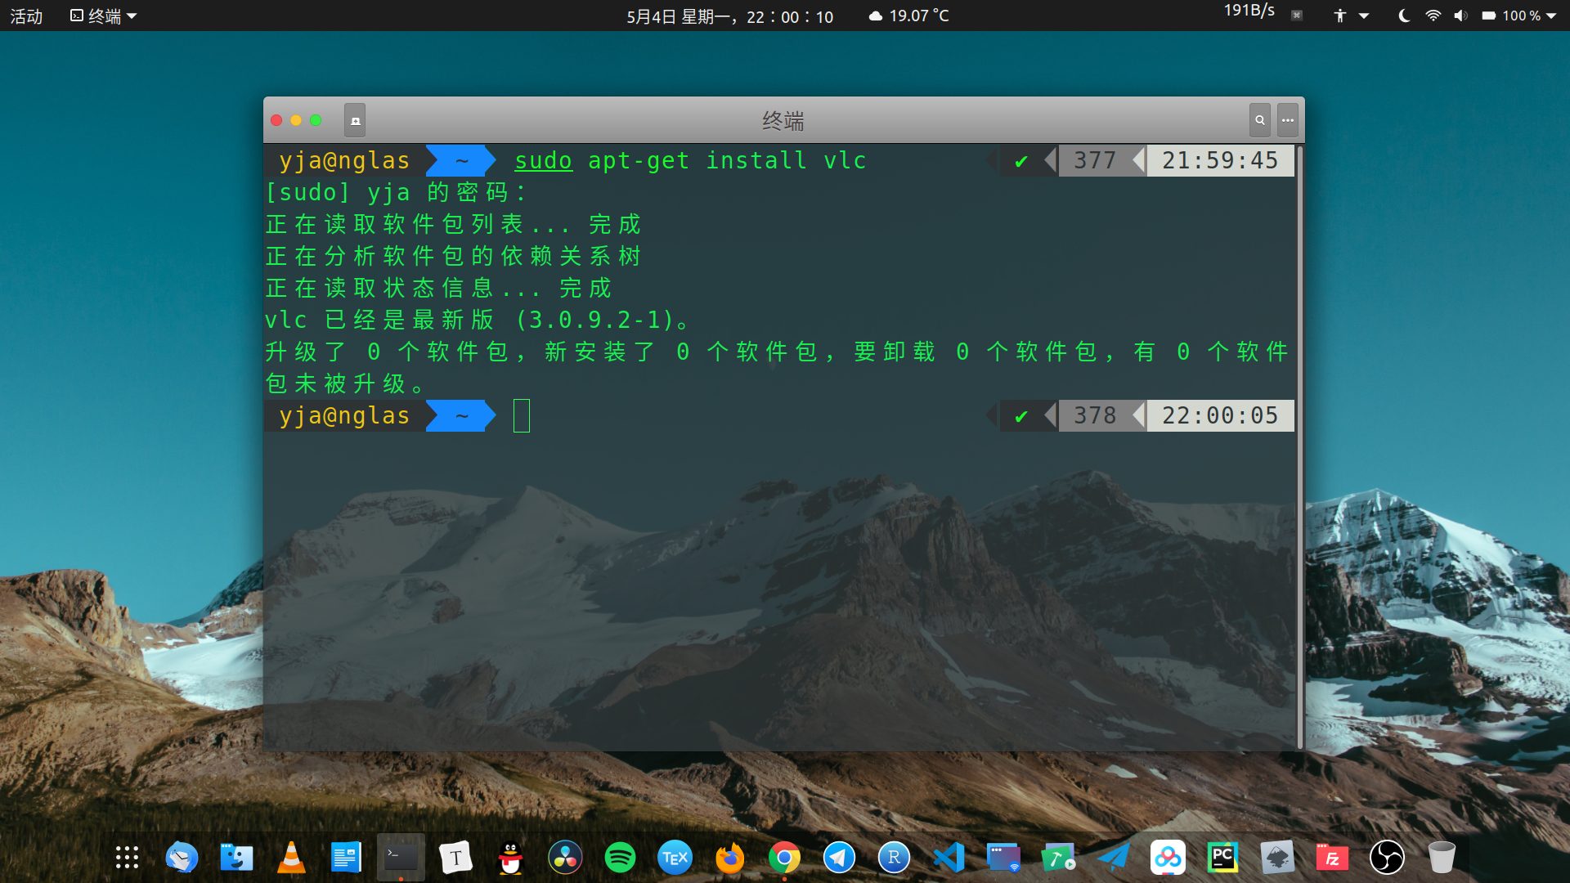1570x883 pixels.
Task: Show applications grid button in dock
Action: click(127, 858)
